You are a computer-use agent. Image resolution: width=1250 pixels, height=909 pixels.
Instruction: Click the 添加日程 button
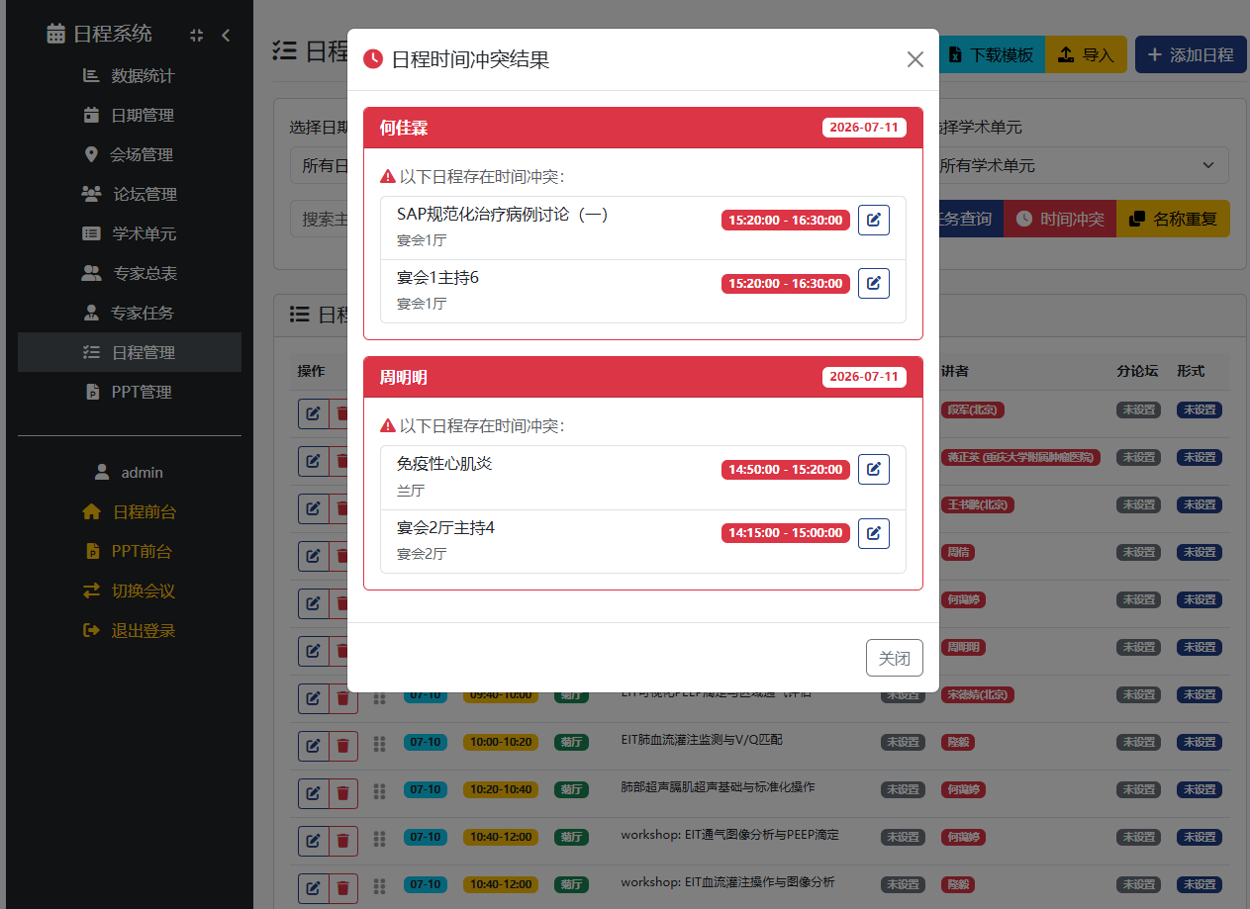click(1191, 54)
